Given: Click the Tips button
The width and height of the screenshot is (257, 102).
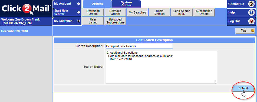Looking at the screenshot, I should pyautogui.click(x=245, y=31).
